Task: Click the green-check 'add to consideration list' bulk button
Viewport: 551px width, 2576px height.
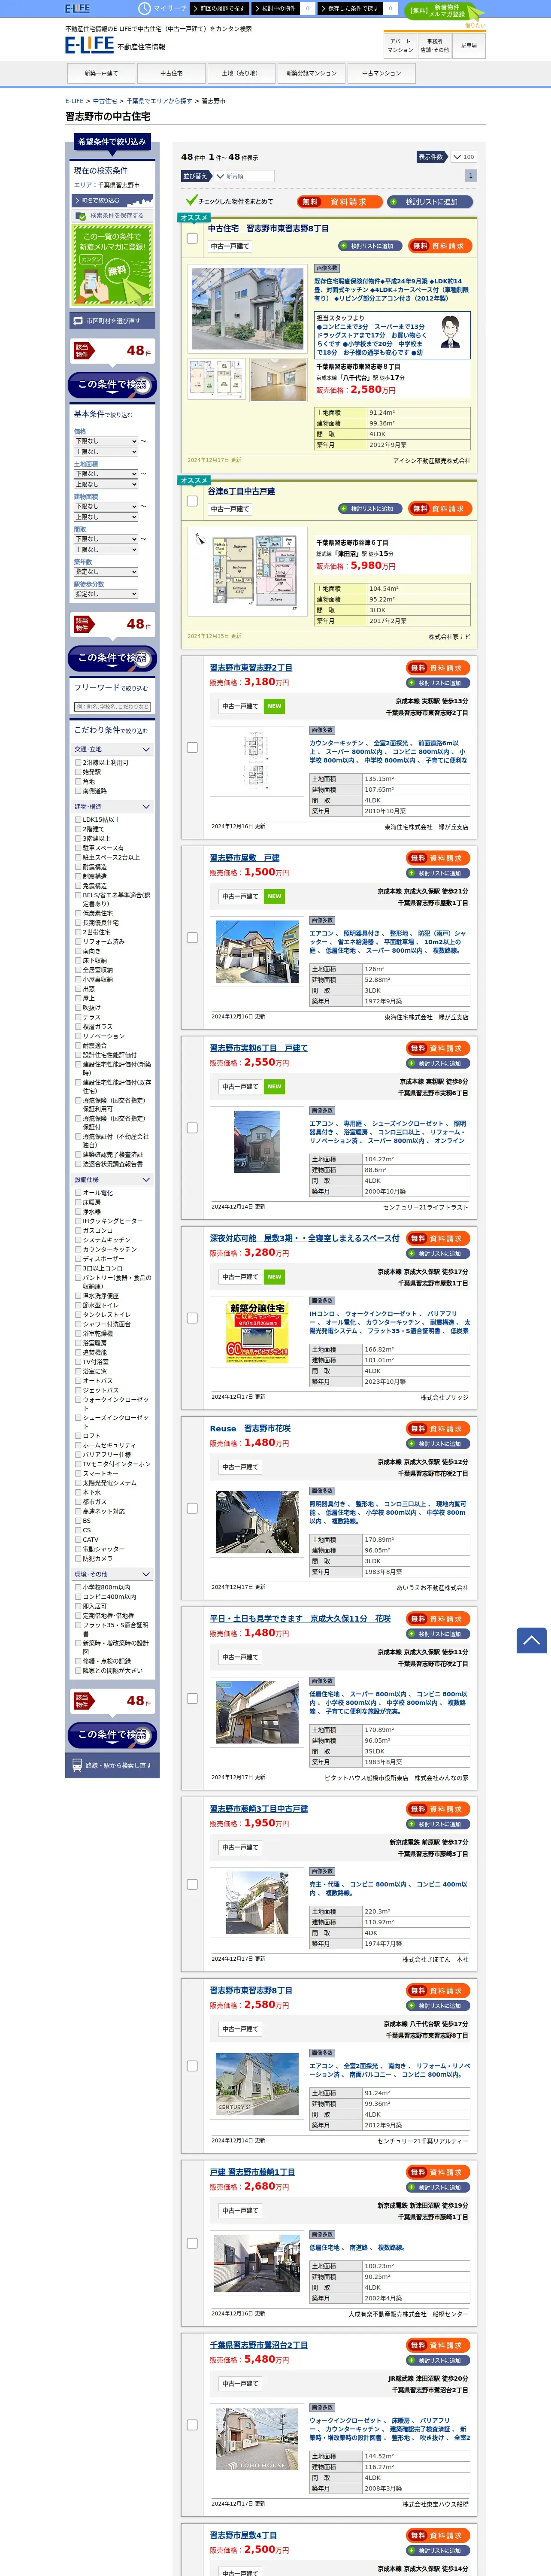Action: [x=430, y=201]
